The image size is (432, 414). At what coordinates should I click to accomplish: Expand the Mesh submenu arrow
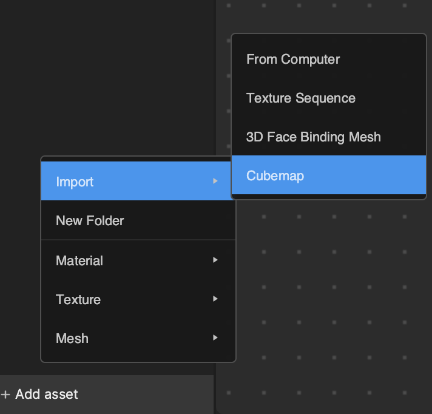215,338
